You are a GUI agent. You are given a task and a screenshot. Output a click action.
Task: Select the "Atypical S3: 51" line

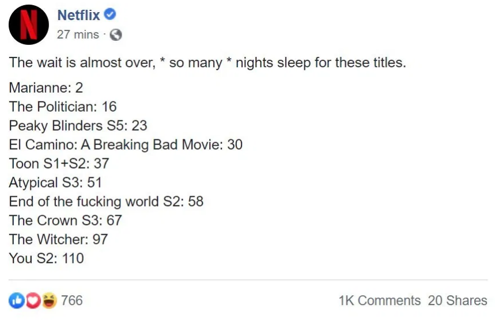coord(55,182)
